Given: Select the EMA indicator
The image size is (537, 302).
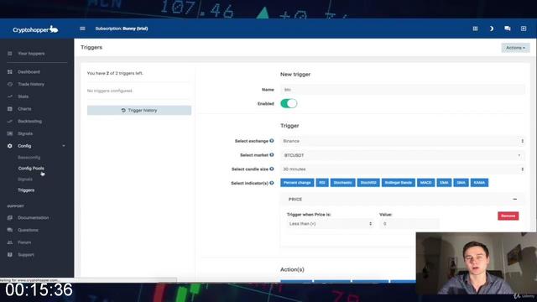Looking at the screenshot, I should [x=444, y=183].
